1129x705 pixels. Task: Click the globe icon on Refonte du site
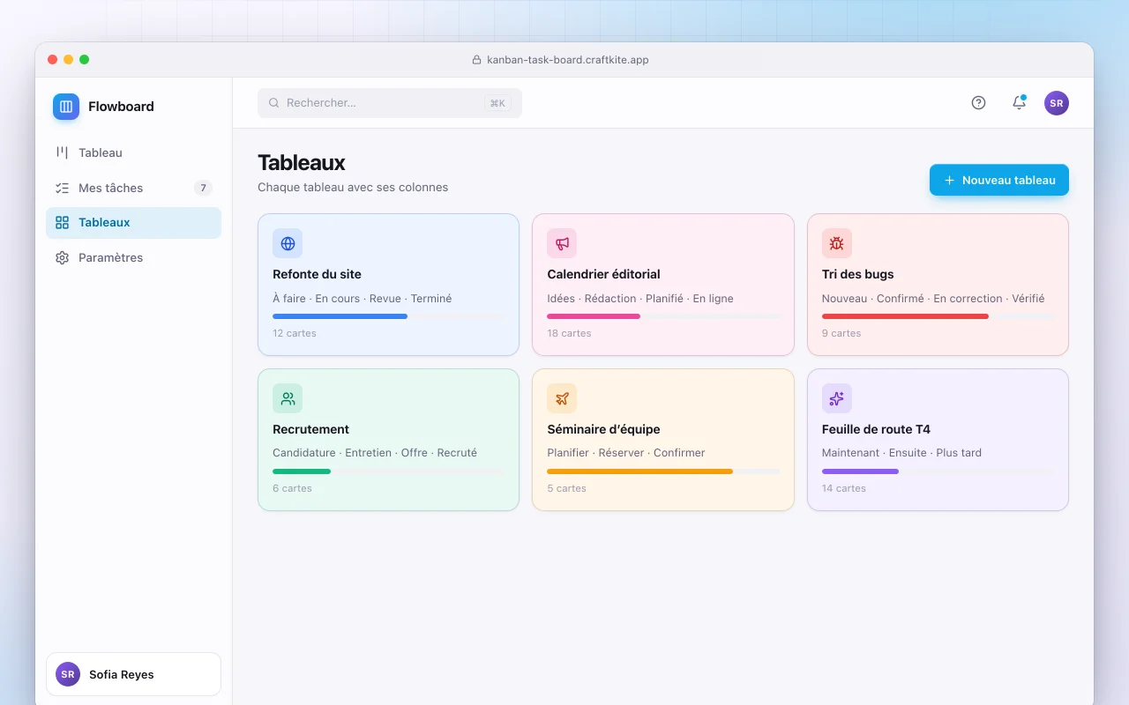click(288, 243)
